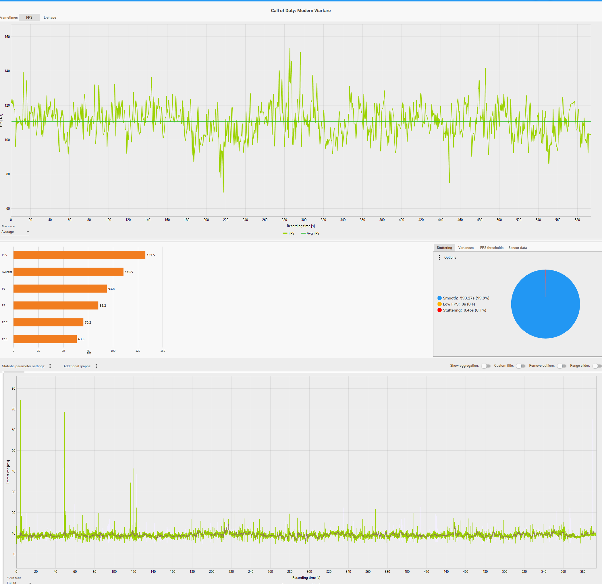Viewport: 602px width, 584px height.
Task: Expand the Y-Axis scale Full fit dropdown
Action: (19, 583)
